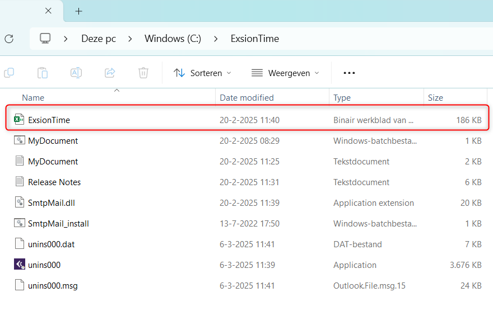493x311 pixels.
Task: Go to Deze pc in breadcrumb
Action: pos(99,39)
